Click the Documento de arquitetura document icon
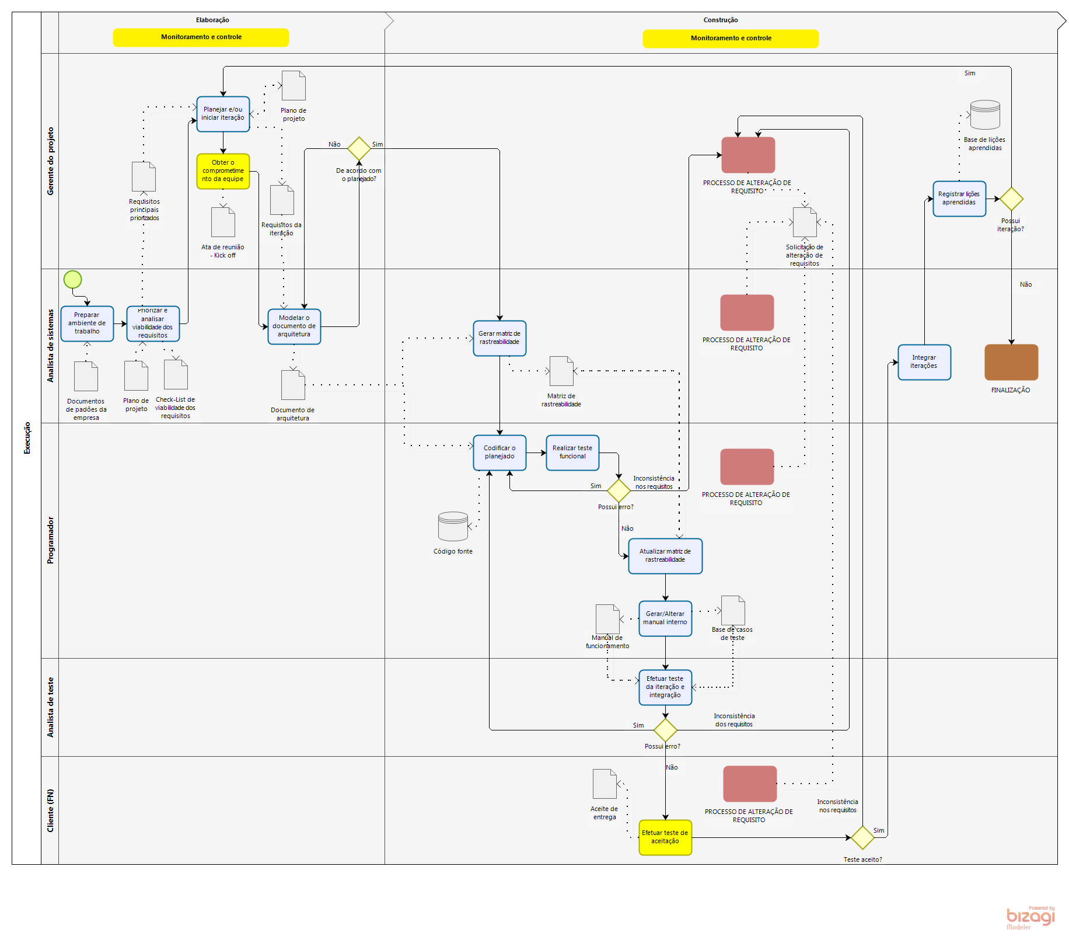This screenshot has height=936, width=1069. (293, 385)
